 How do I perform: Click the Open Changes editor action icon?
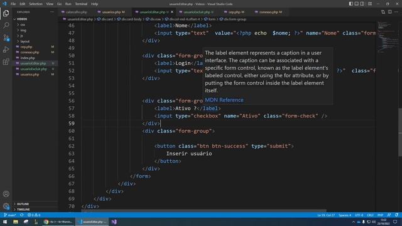(x=383, y=12)
